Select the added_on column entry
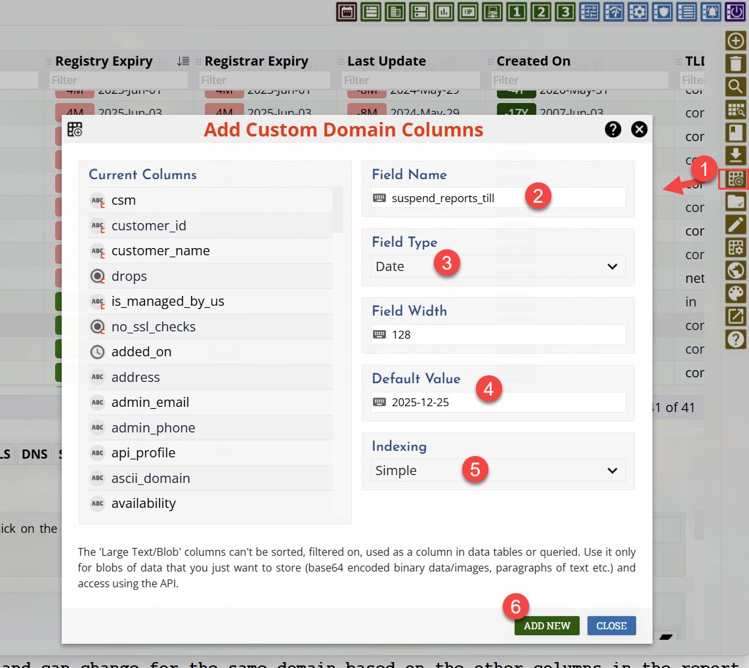 (210, 352)
